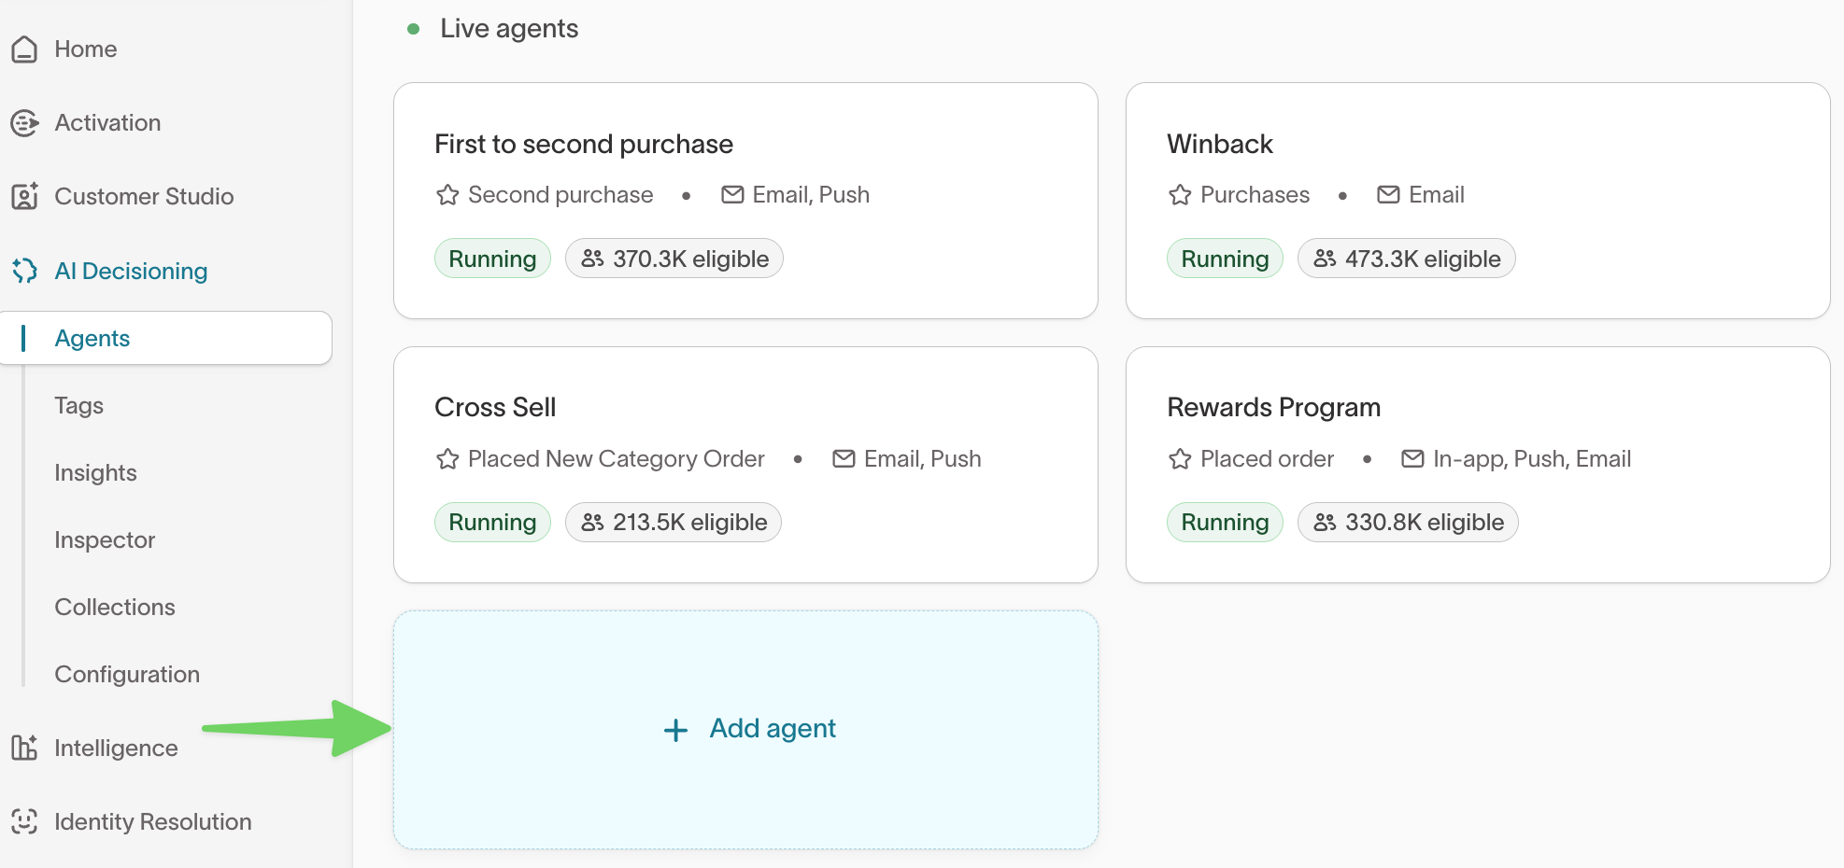The height and width of the screenshot is (868, 1844).
Task: Click the Home icon in sidebar
Action: [23, 49]
